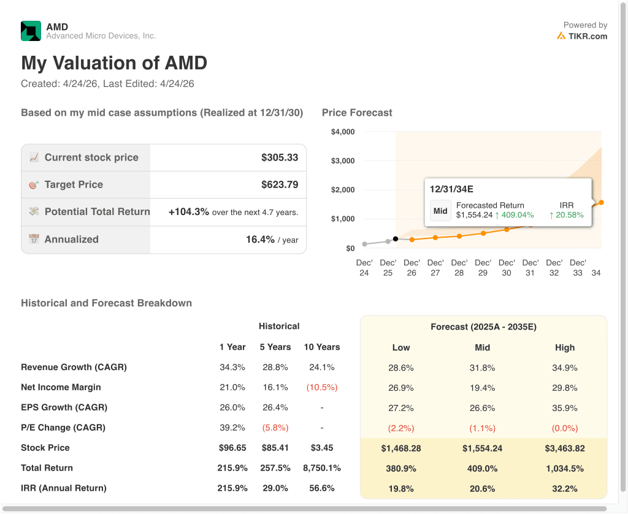
Task: Click the Mid case stock price $1,554.24
Action: (x=482, y=448)
